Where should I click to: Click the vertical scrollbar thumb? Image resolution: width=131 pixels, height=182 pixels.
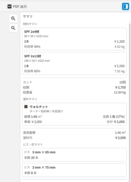coord(130,102)
